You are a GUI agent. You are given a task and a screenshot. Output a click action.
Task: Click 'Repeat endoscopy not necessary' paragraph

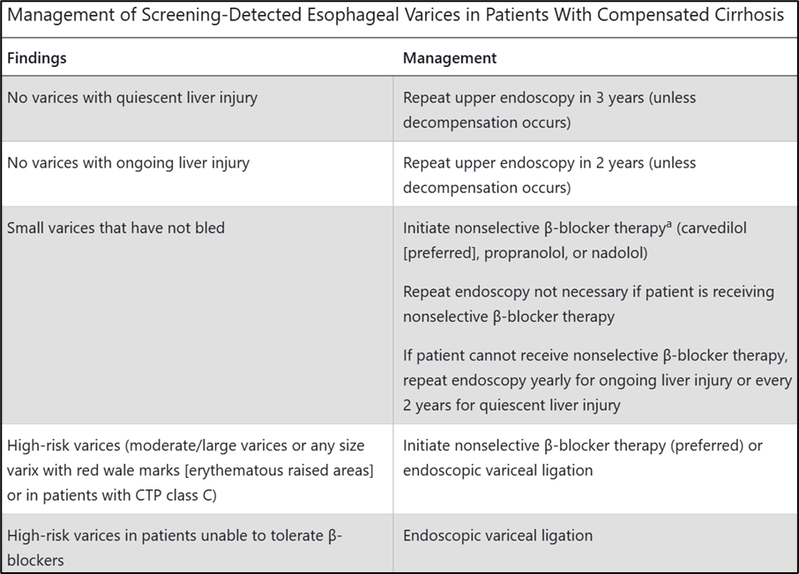(x=588, y=304)
